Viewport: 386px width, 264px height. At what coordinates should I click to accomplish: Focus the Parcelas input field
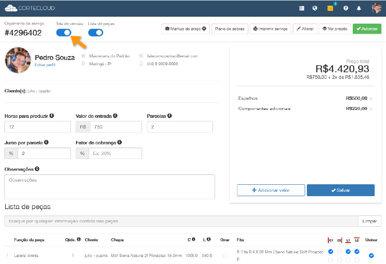[180, 127]
